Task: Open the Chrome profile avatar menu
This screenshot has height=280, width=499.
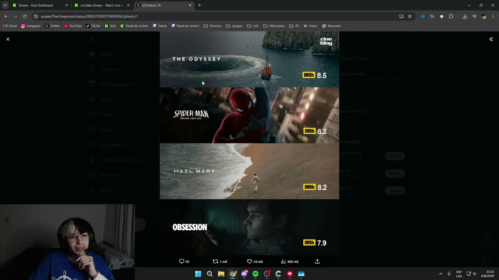Action: coord(484,16)
